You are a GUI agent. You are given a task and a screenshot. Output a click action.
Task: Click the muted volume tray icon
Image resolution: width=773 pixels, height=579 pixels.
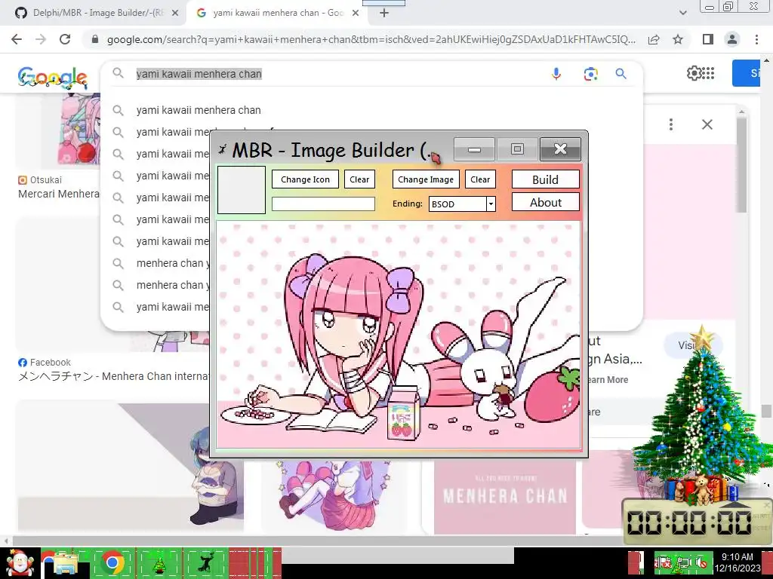coord(701,562)
